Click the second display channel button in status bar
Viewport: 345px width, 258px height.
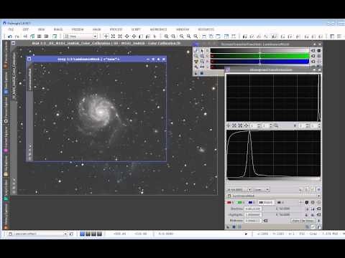[x=88, y=234]
